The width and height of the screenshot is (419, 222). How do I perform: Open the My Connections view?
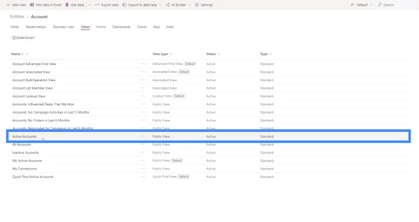click(x=25, y=169)
